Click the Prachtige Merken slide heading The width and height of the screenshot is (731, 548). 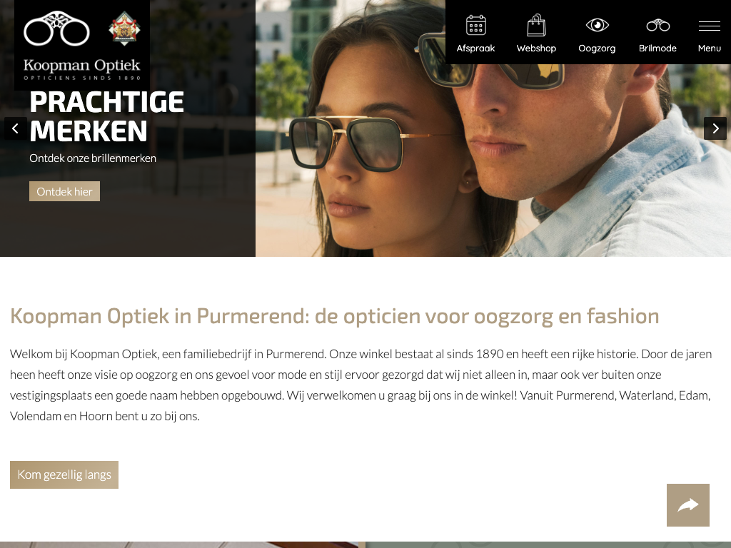click(107, 116)
